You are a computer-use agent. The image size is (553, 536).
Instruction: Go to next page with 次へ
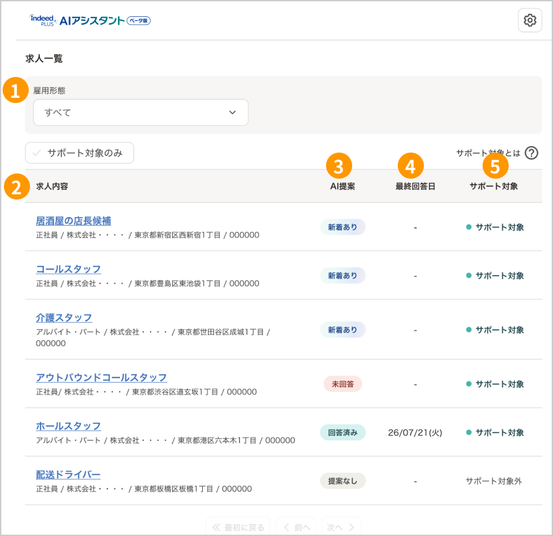point(341,527)
